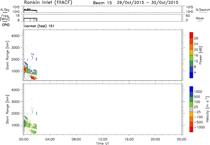Viewport: 210px width, 145px height.
Task: Click the '28' label on Power colorbar
Action: [x=196, y=38]
